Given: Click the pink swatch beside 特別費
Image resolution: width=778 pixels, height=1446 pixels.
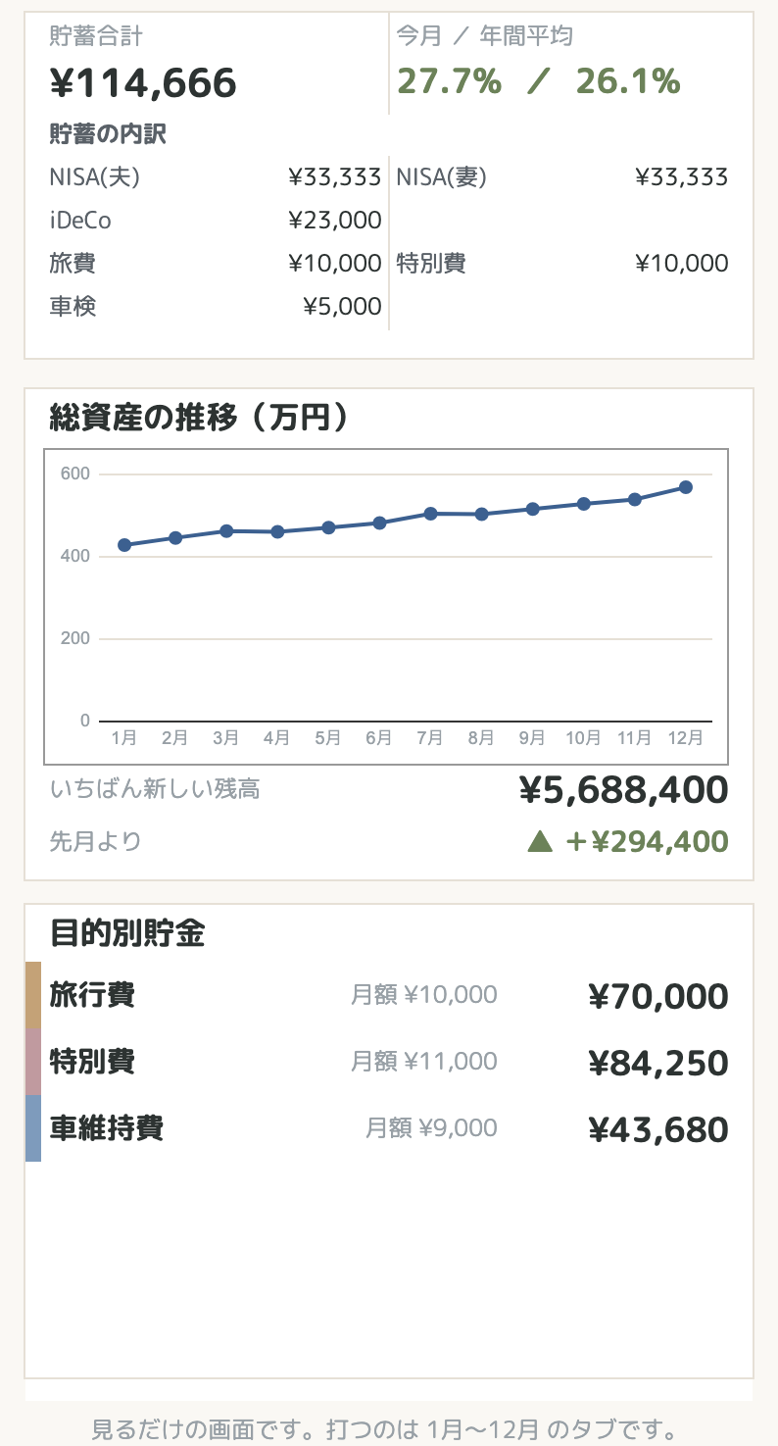Looking at the screenshot, I should [33, 1062].
